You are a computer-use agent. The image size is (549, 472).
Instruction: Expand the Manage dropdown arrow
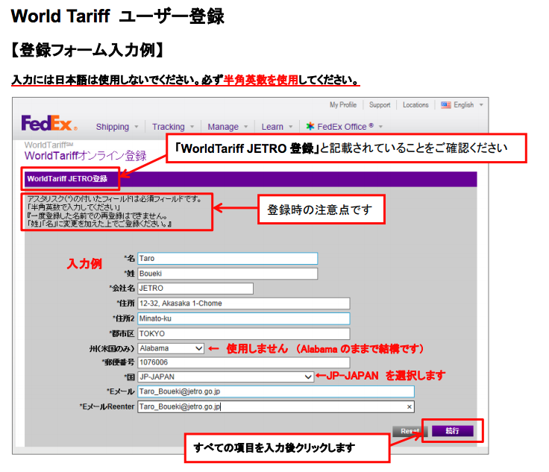(x=246, y=127)
